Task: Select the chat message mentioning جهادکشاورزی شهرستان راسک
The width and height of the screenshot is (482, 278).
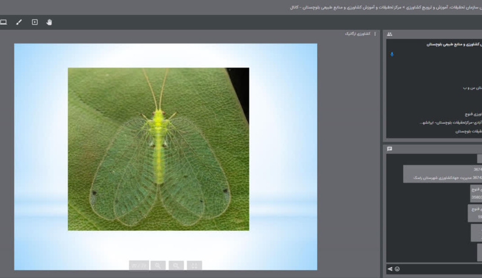Action: click(x=443, y=174)
